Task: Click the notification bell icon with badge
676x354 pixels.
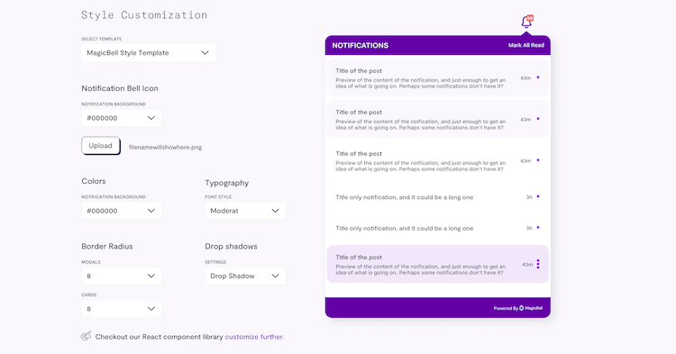Action: 527,22
